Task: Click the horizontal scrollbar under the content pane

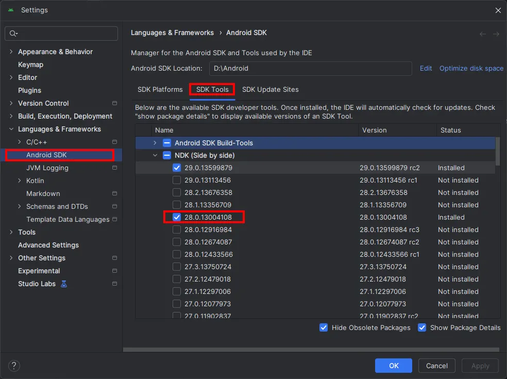Action: pos(311,350)
